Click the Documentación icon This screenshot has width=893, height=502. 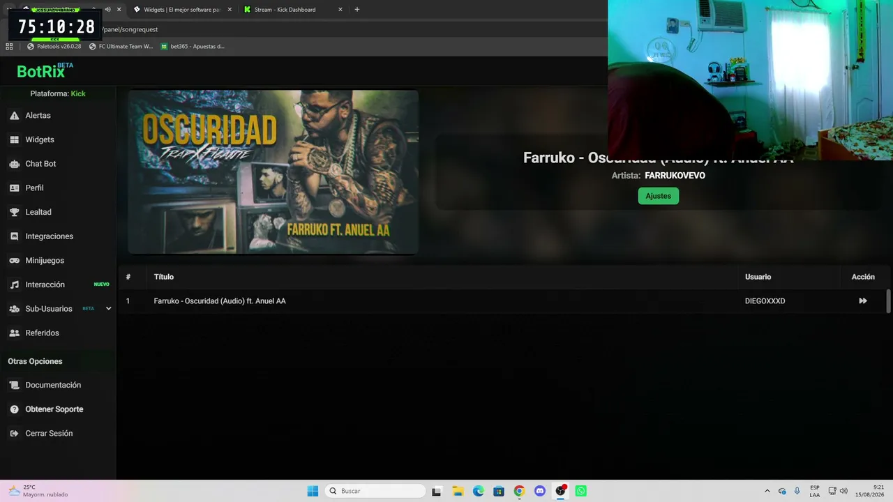14,385
